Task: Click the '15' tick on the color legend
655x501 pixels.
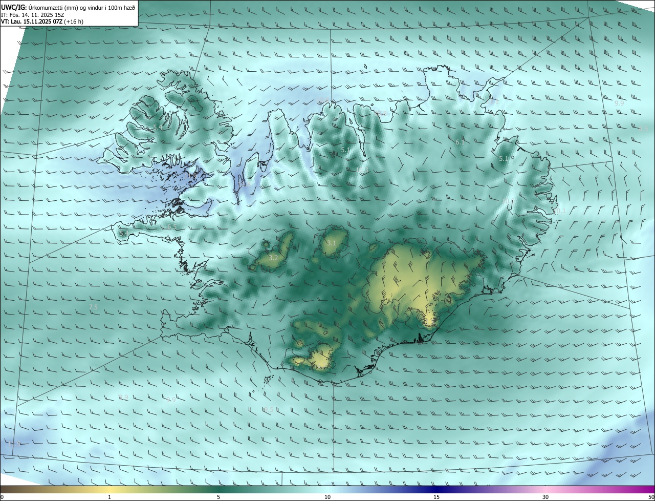Action: point(436,497)
